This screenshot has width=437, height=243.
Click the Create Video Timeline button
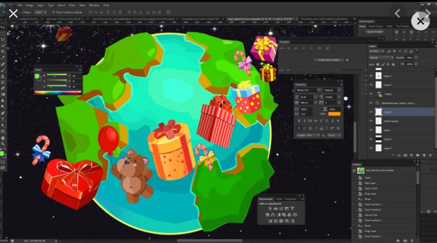click(x=329, y=60)
